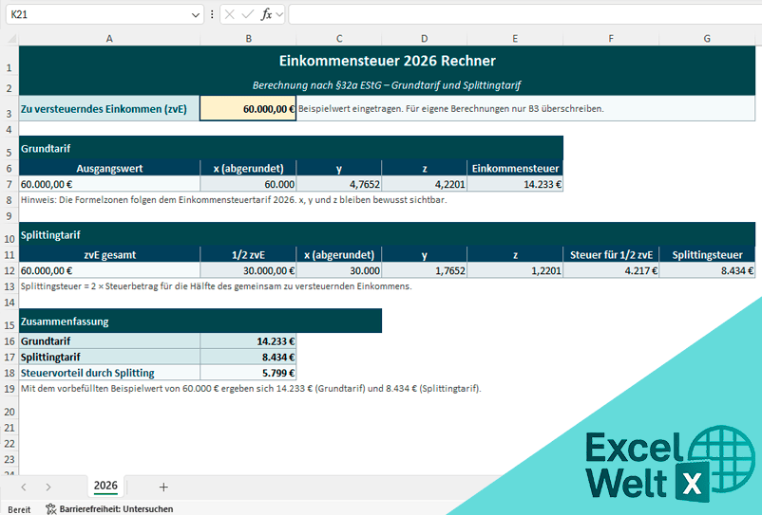
Task: Click the Select All corner triangle
Action: click(10, 38)
